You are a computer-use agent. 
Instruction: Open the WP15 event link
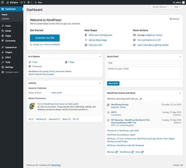click(114, 112)
